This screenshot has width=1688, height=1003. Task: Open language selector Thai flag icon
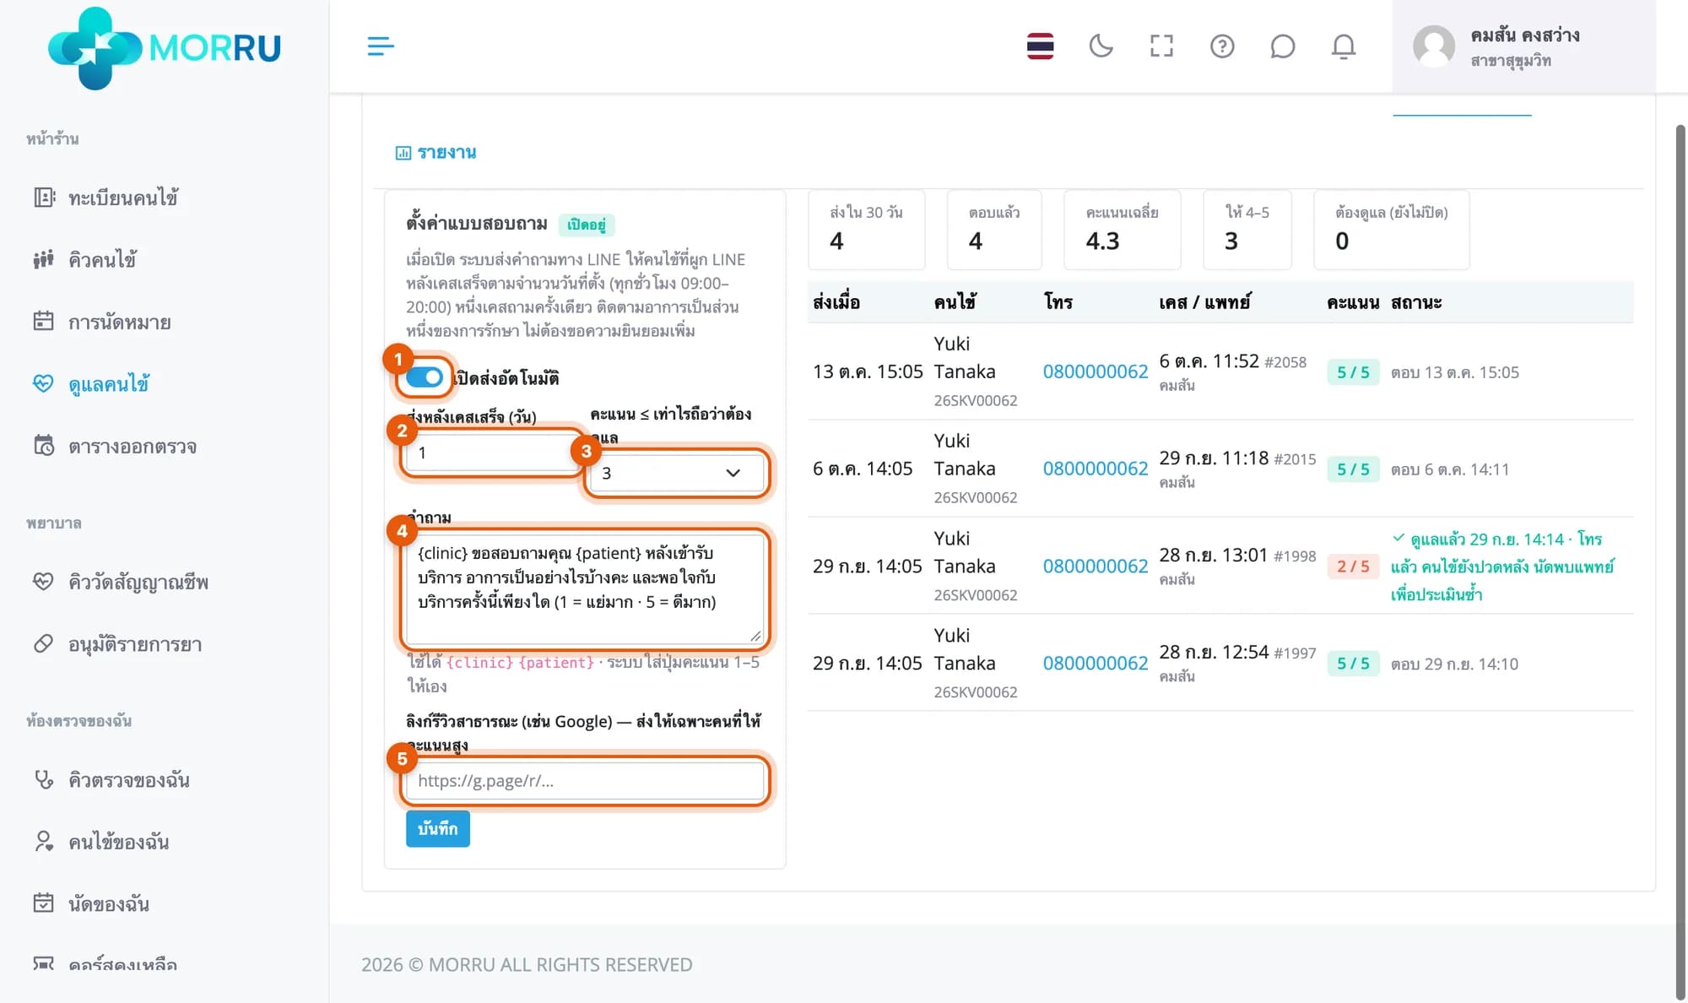(1040, 46)
